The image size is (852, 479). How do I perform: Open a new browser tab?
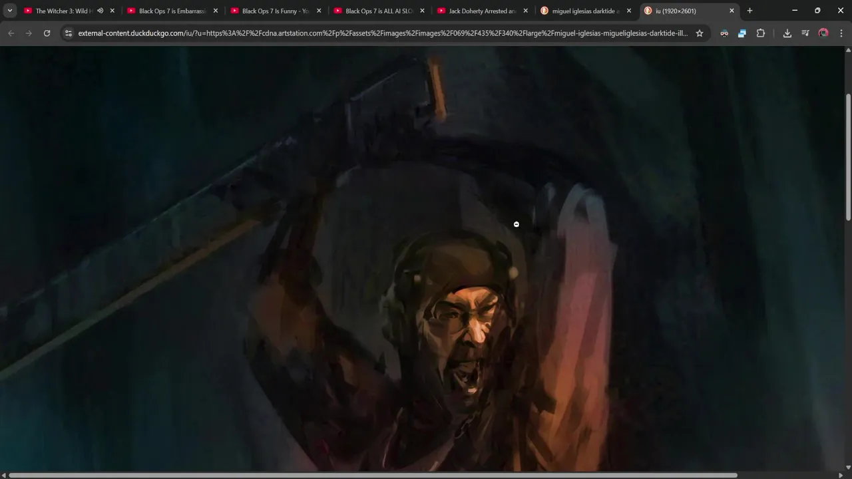tap(749, 11)
